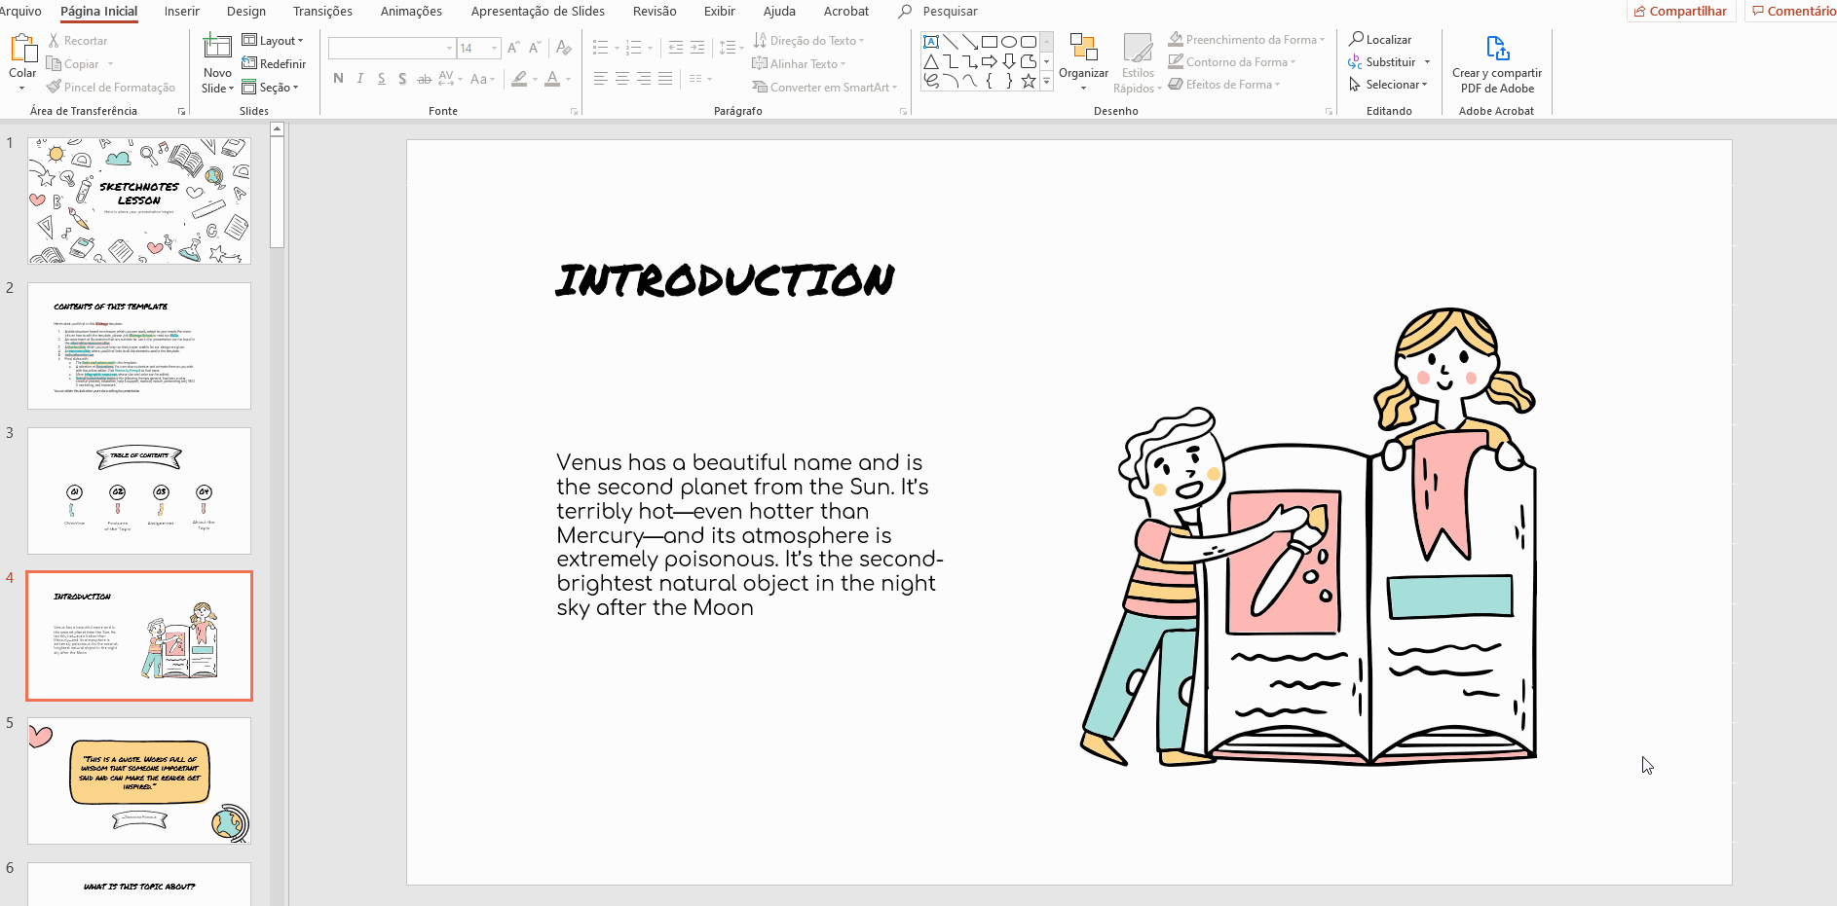Open text highlight color swatch
The image size is (1837, 906).
click(x=520, y=79)
